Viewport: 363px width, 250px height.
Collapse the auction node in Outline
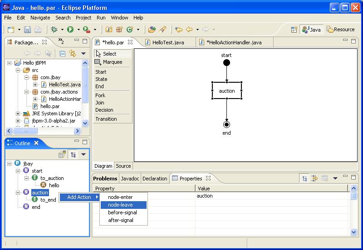point(18,193)
